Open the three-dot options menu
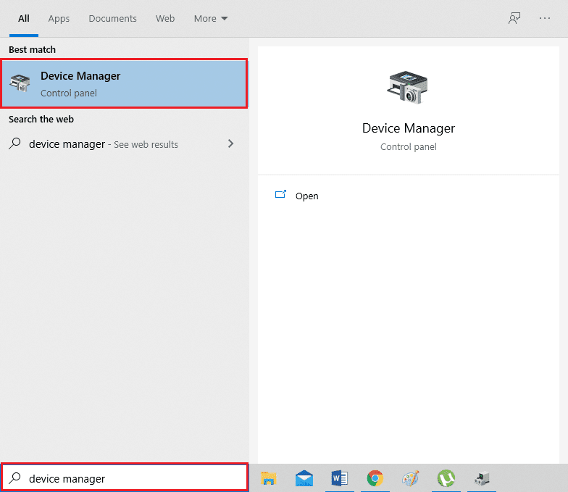The image size is (568, 492). pyautogui.click(x=545, y=18)
